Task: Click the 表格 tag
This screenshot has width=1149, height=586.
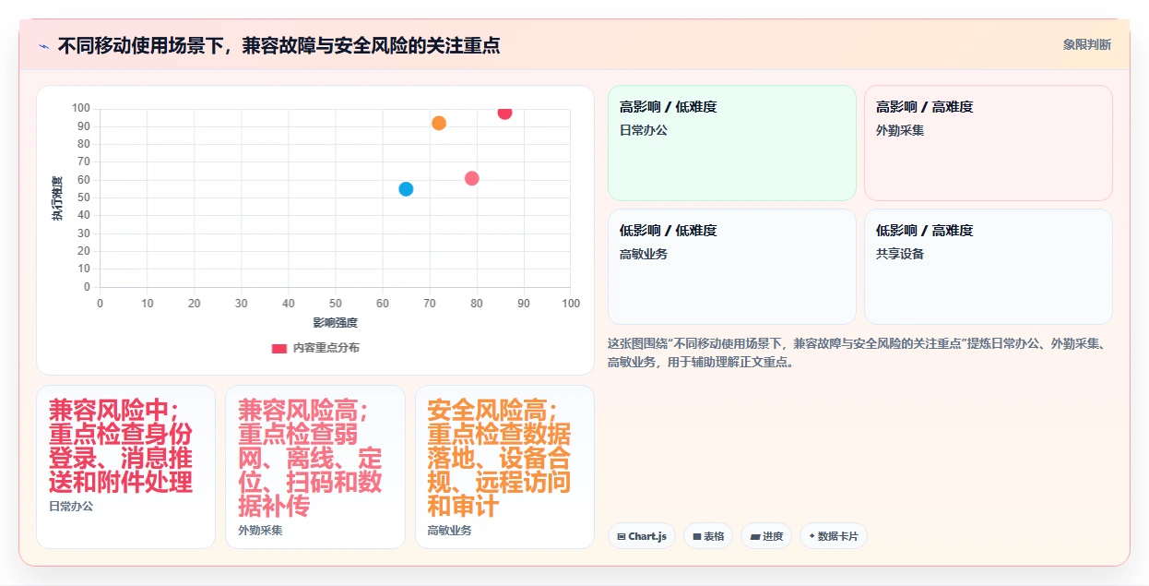Action: (708, 536)
